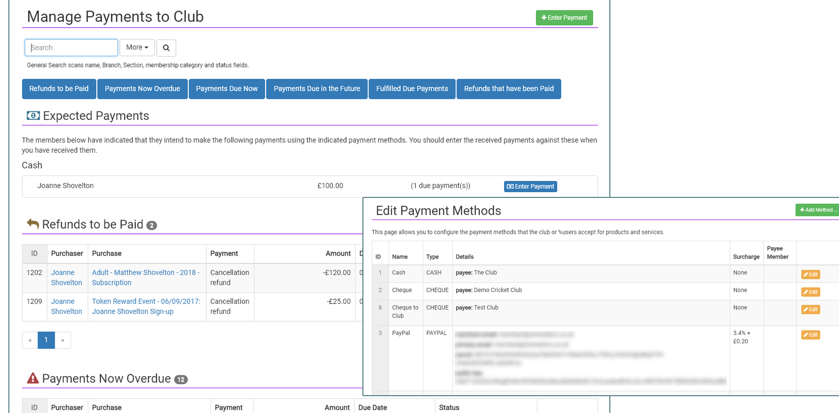The image size is (839, 413).
Task: Switch to Payments Now Overdue tab
Action: coord(142,89)
